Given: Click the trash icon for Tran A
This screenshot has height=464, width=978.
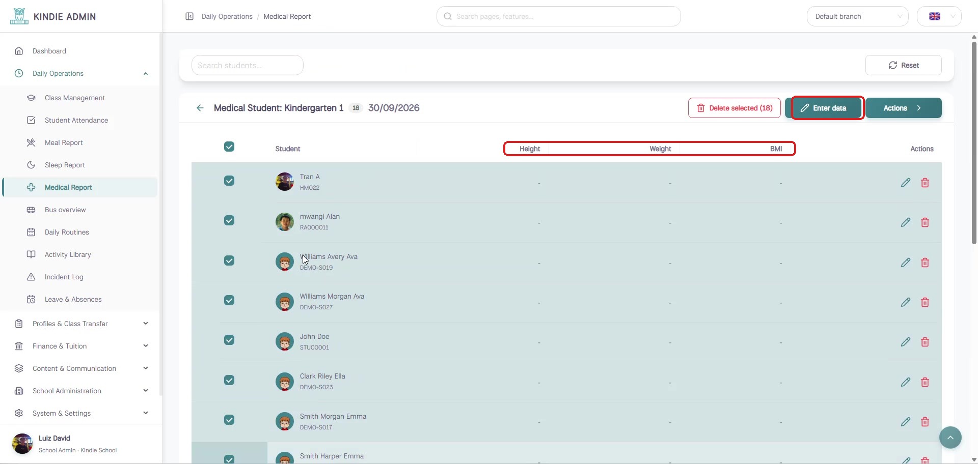Looking at the screenshot, I should 925,183.
